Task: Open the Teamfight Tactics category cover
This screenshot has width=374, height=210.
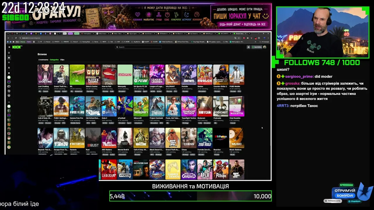Action: (189, 106)
